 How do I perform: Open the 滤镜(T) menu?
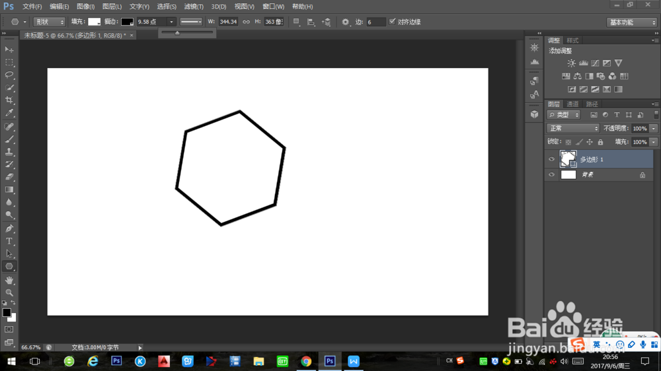(194, 6)
